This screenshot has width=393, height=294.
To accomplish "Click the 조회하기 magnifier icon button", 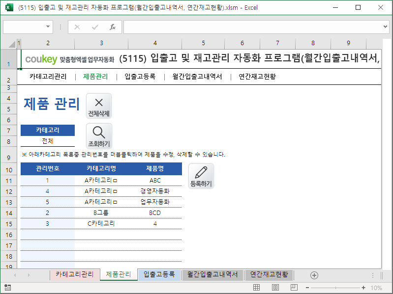I will [99, 136].
